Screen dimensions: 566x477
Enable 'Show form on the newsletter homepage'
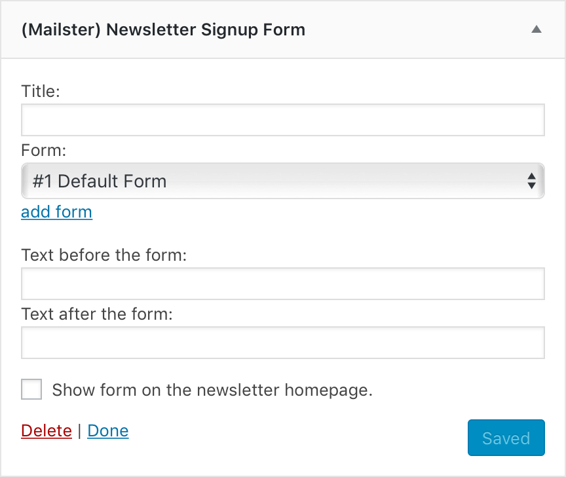coord(31,389)
